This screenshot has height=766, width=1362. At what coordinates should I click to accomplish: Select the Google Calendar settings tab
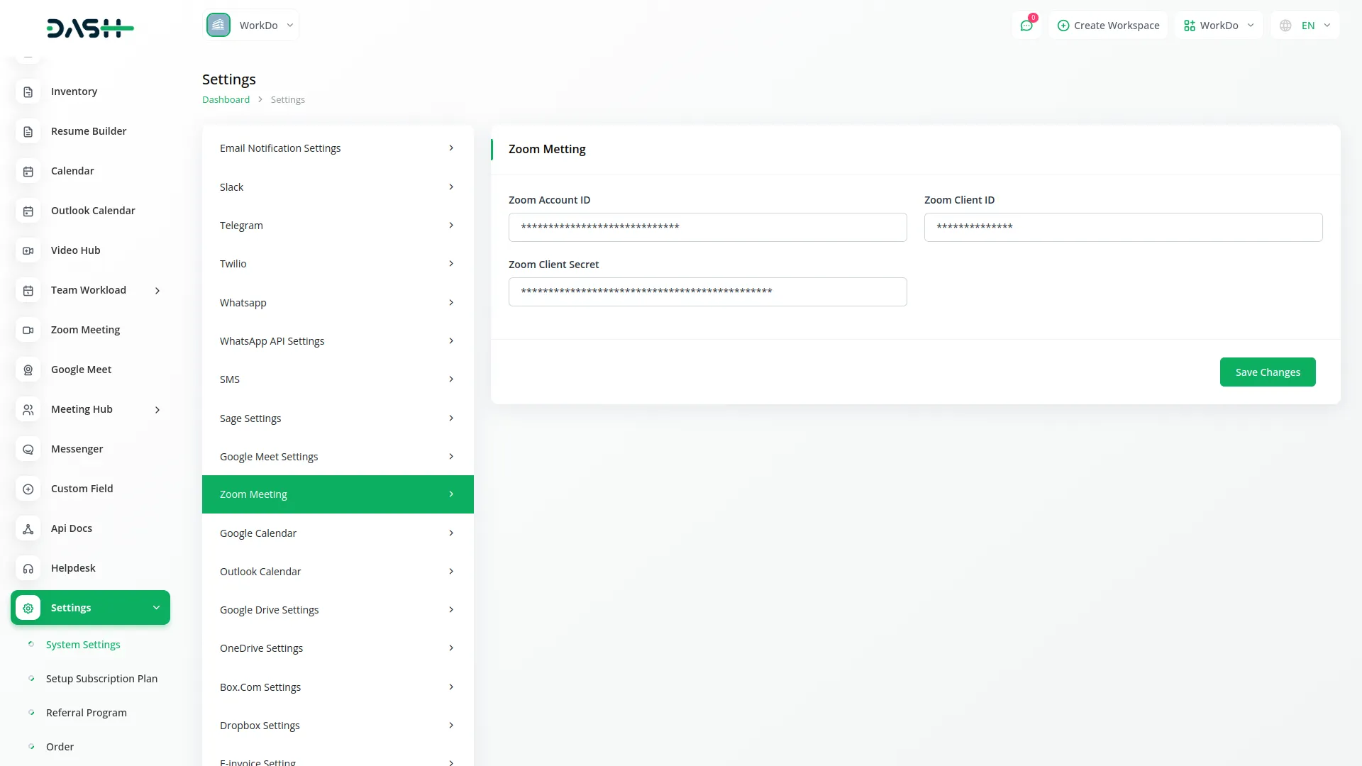(x=338, y=533)
